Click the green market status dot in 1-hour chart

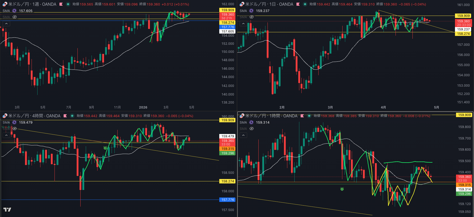tap(309, 116)
